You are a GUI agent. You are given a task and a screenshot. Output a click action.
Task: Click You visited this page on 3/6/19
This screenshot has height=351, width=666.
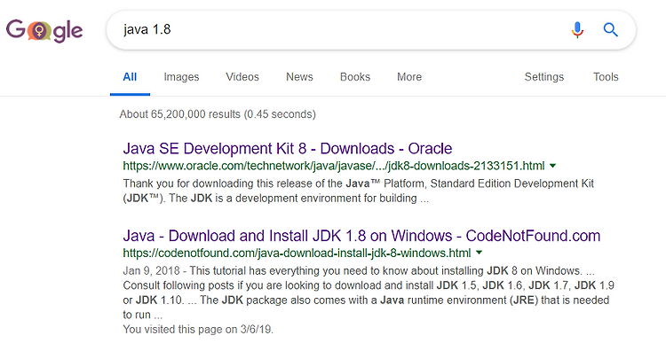pyautogui.click(x=198, y=330)
